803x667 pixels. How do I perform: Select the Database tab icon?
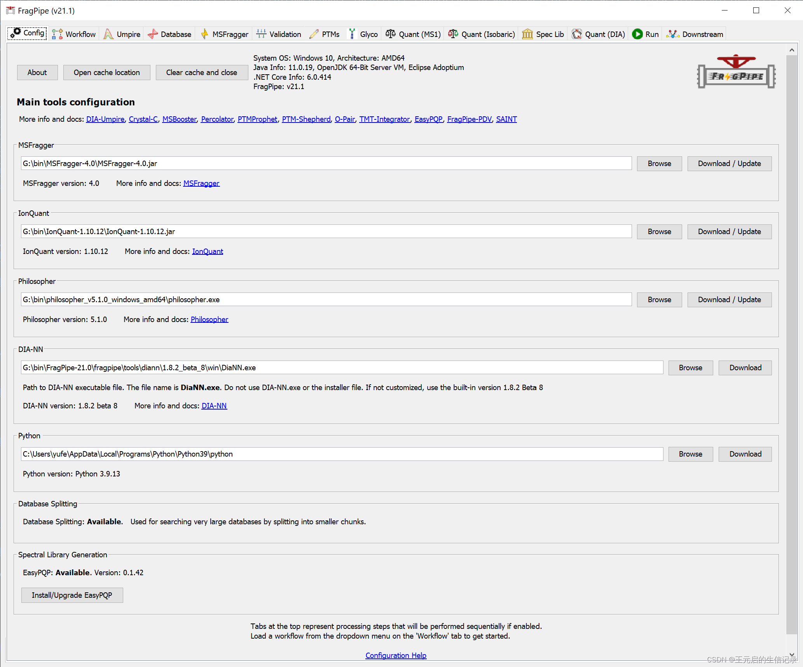tap(153, 34)
